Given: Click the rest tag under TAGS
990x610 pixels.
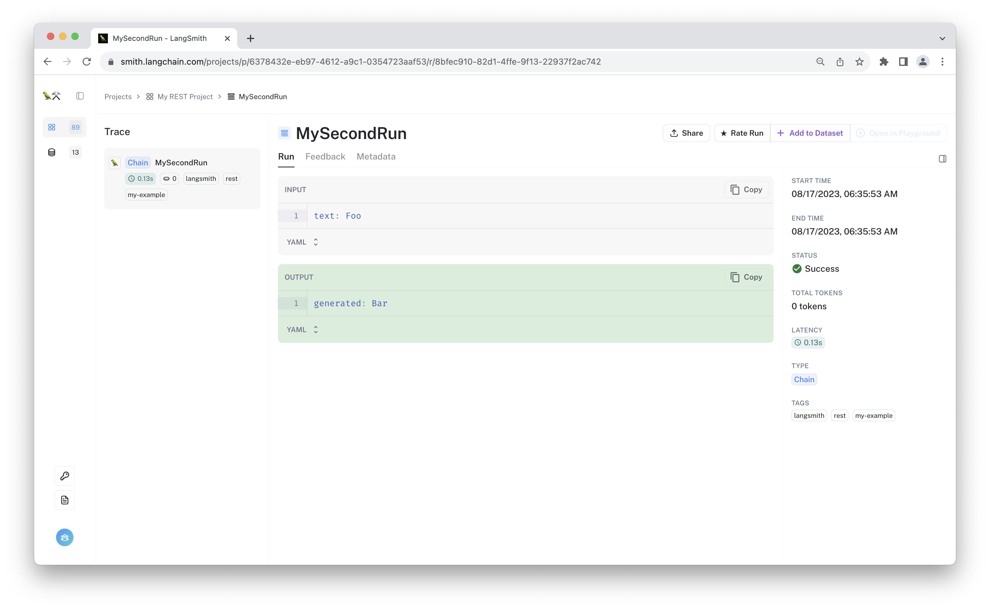Looking at the screenshot, I should [840, 415].
